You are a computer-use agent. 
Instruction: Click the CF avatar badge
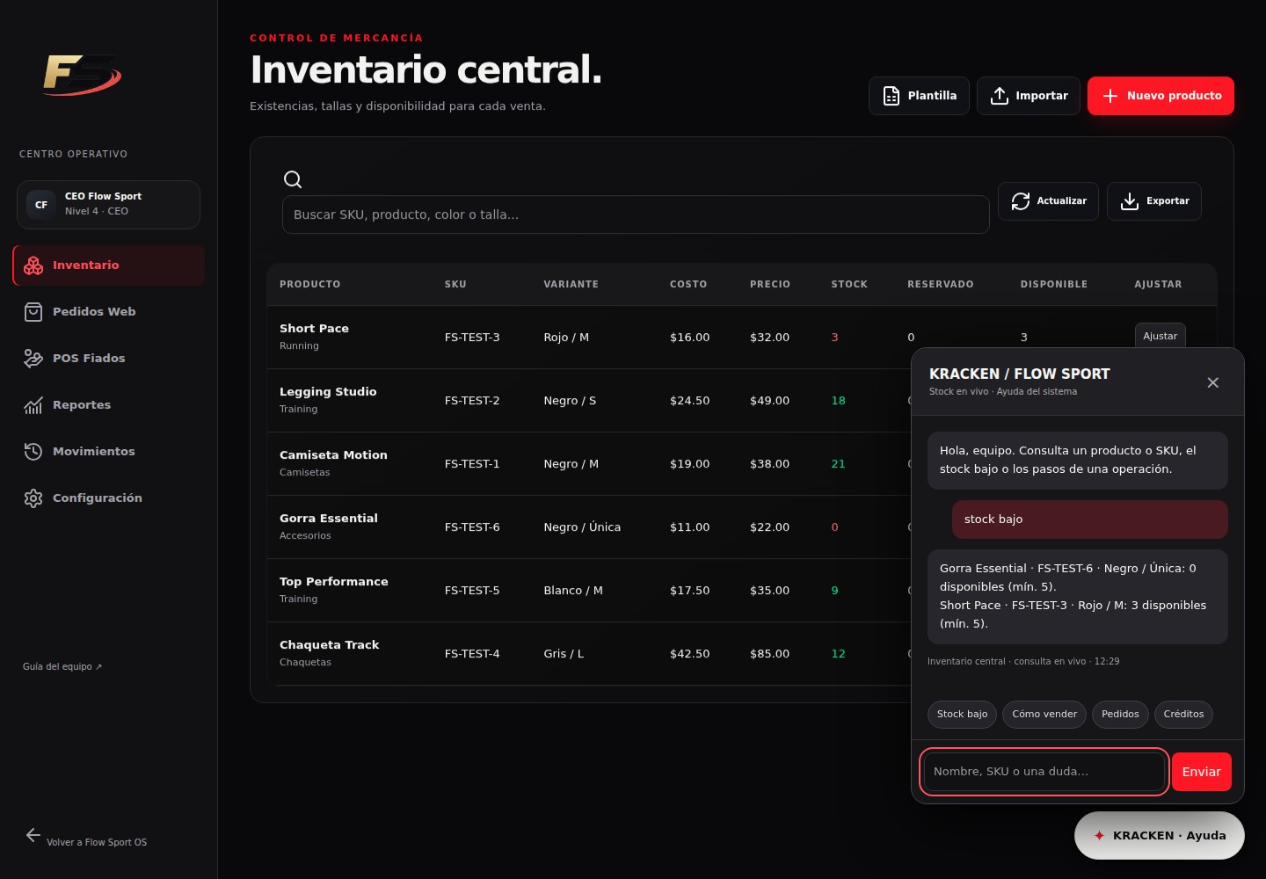[x=41, y=205]
